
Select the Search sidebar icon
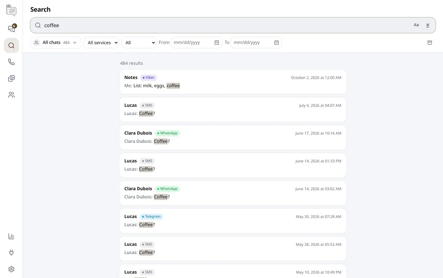point(11,45)
